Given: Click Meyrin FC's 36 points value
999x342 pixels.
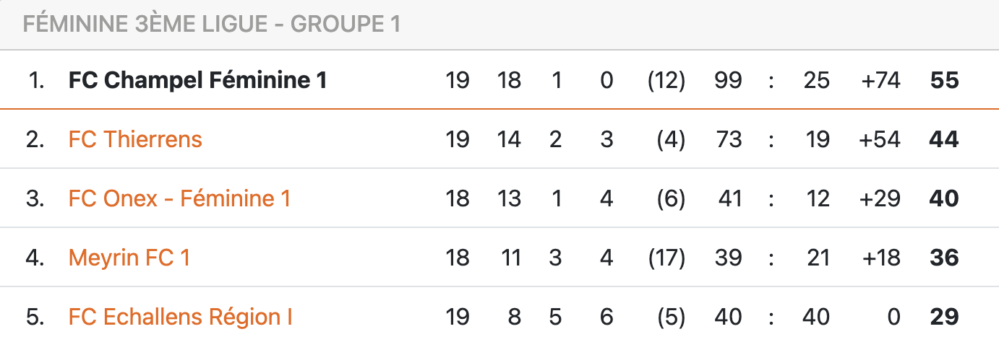Looking at the screenshot, I should [x=944, y=258].
